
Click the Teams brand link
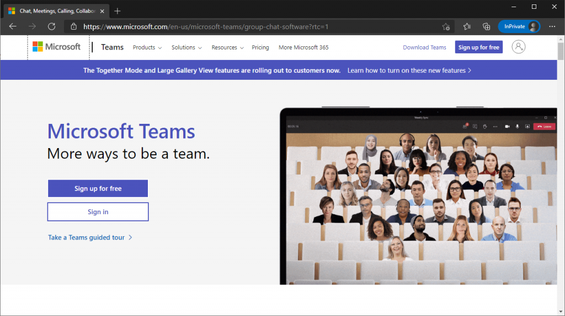(x=112, y=47)
